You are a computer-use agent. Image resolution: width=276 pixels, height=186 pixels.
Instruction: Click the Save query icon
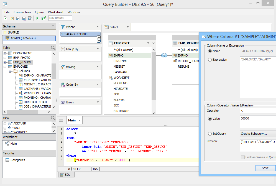point(18,18)
